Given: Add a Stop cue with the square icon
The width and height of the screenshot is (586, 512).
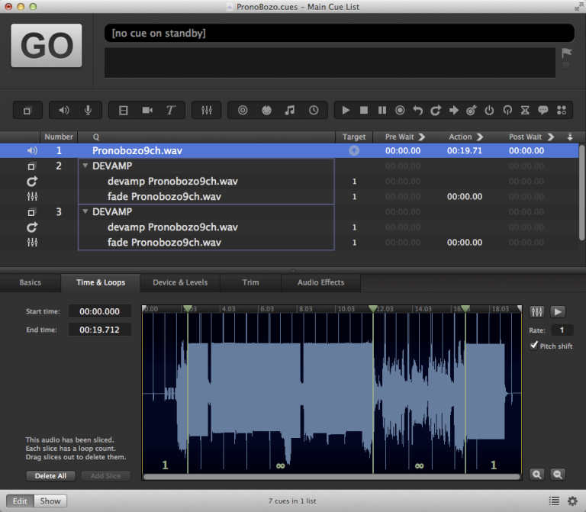Looking at the screenshot, I should point(364,111).
